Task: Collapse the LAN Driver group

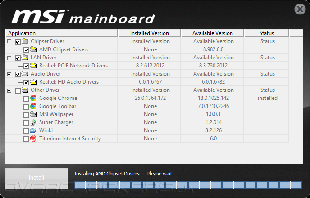Action: coord(9,58)
